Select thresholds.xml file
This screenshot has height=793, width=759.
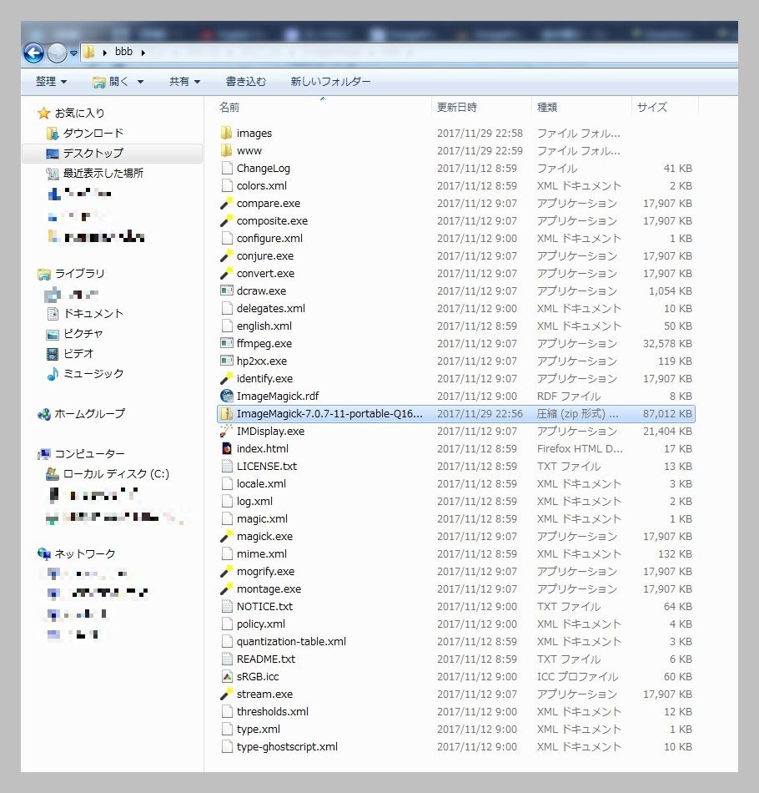pyautogui.click(x=273, y=711)
